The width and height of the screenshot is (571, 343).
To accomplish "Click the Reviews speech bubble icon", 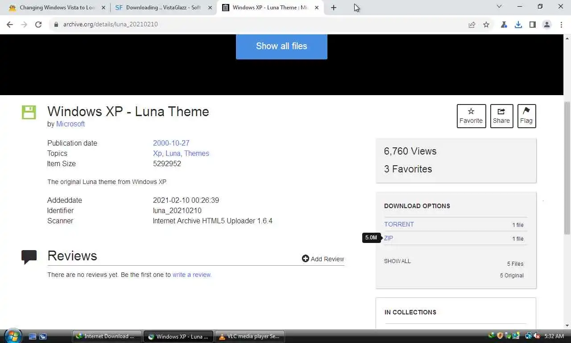I will tap(29, 257).
